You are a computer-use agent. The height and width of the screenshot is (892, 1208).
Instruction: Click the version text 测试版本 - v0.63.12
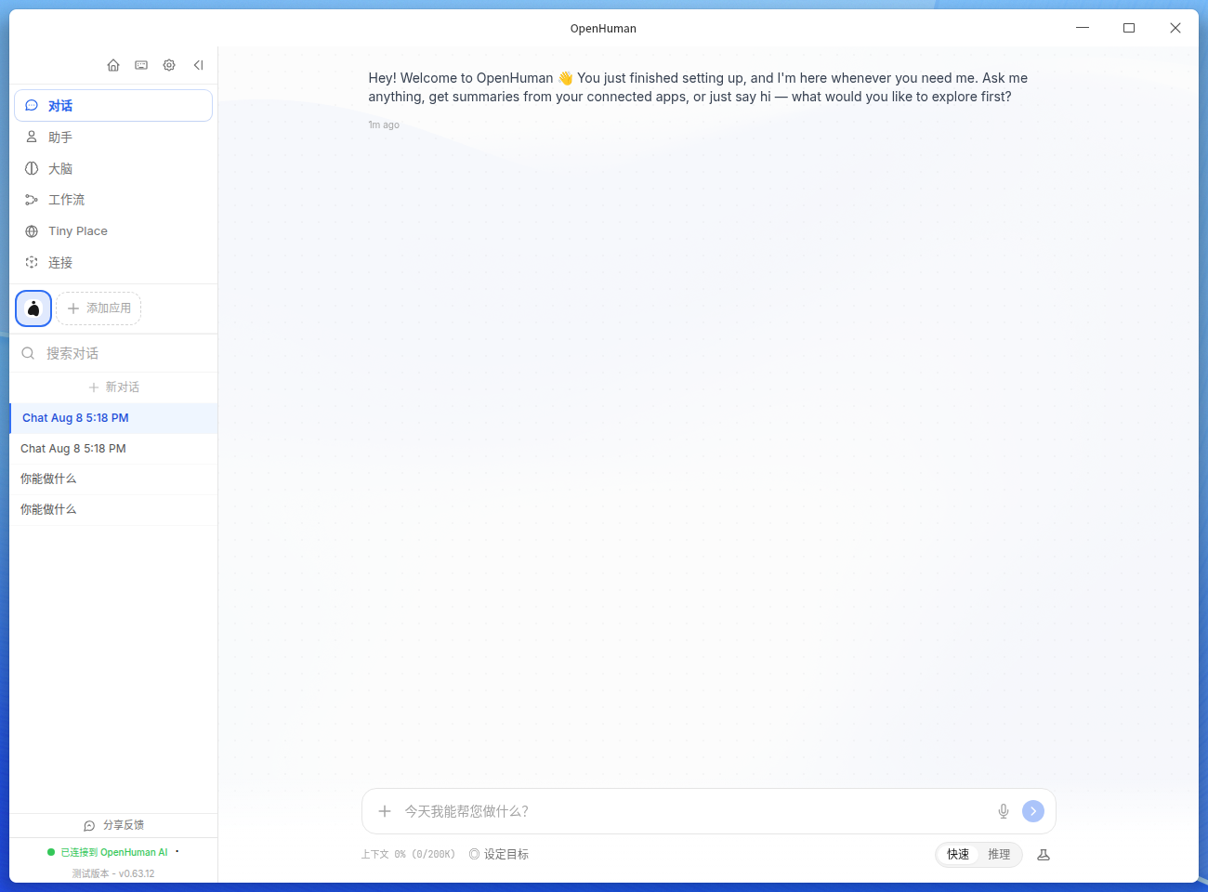coord(113,873)
